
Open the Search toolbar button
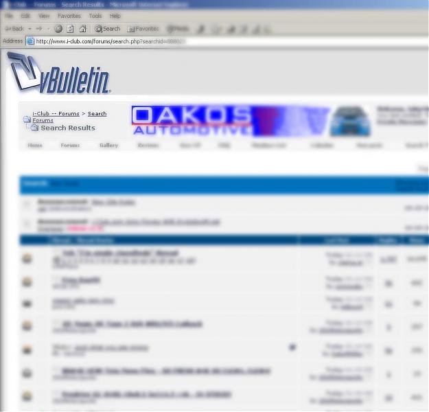click(107, 29)
